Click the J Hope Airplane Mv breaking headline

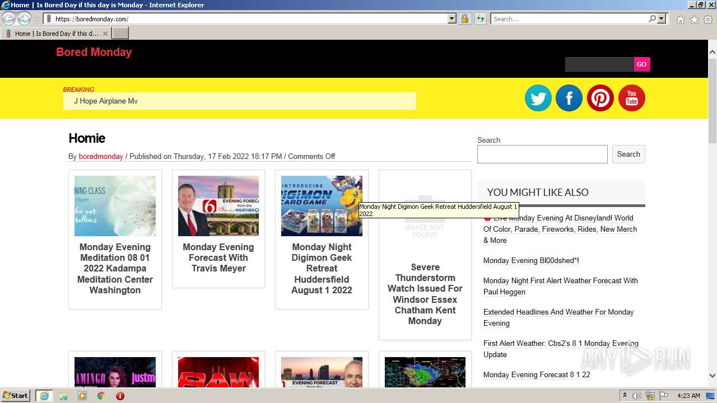(x=106, y=101)
